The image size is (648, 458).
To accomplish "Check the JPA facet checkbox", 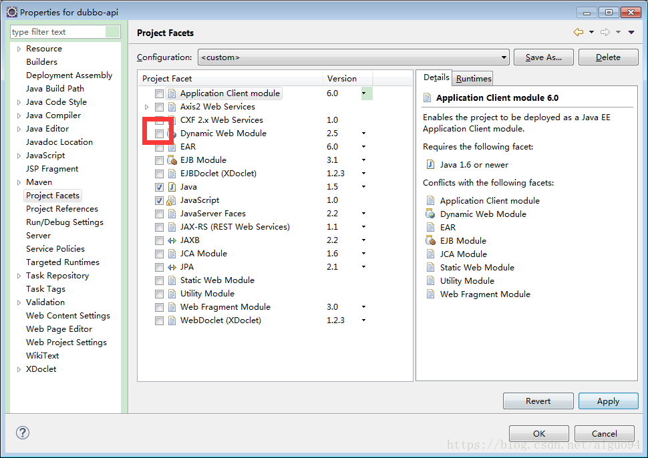I will (x=159, y=267).
